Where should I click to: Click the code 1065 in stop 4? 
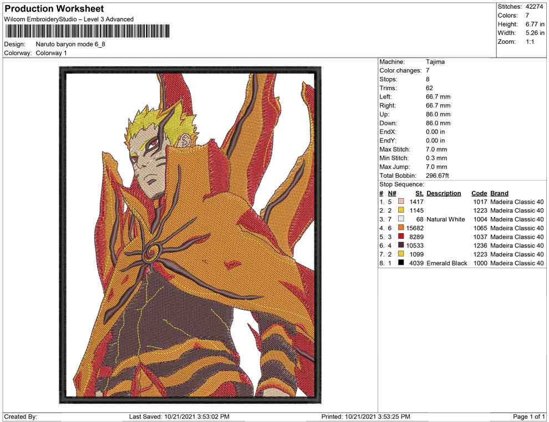(480, 228)
